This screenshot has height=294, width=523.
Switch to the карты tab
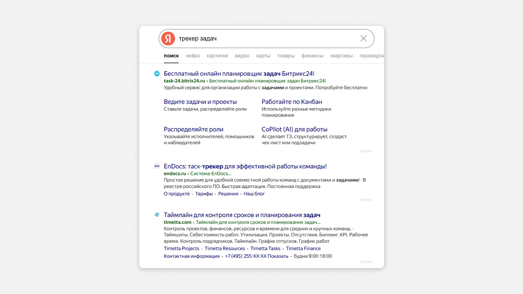(263, 56)
